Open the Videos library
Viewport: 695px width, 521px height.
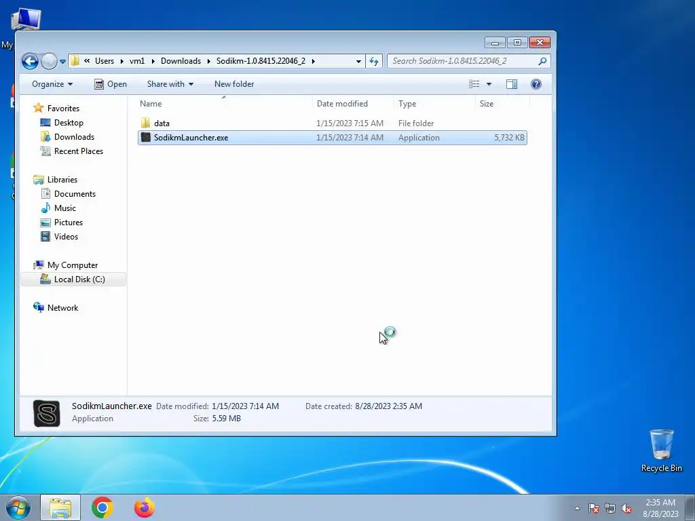(x=66, y=236)
